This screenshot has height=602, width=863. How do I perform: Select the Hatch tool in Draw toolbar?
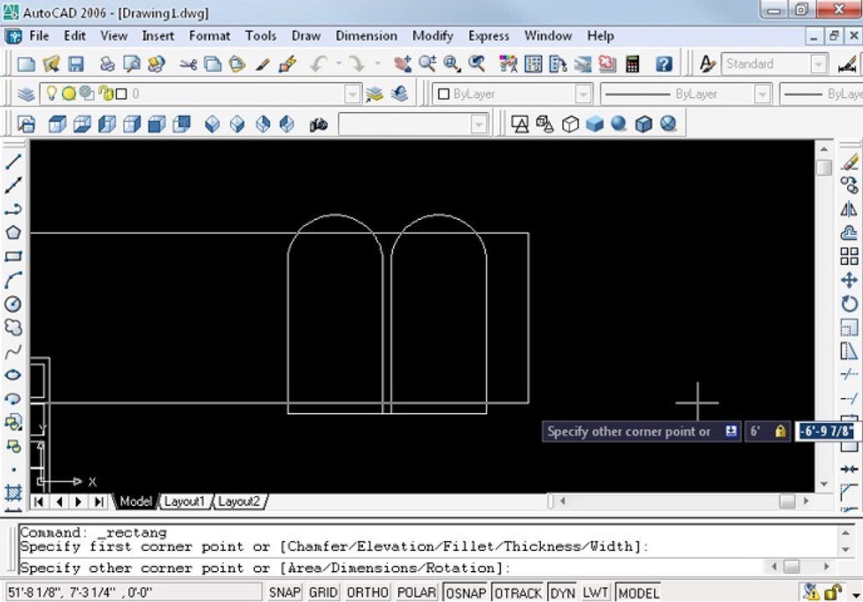tap(13, 492)
